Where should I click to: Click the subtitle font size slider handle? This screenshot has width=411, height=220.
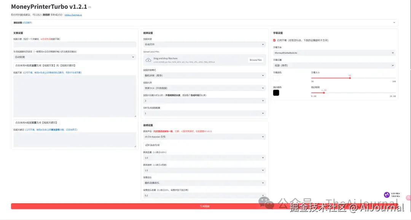350,78
